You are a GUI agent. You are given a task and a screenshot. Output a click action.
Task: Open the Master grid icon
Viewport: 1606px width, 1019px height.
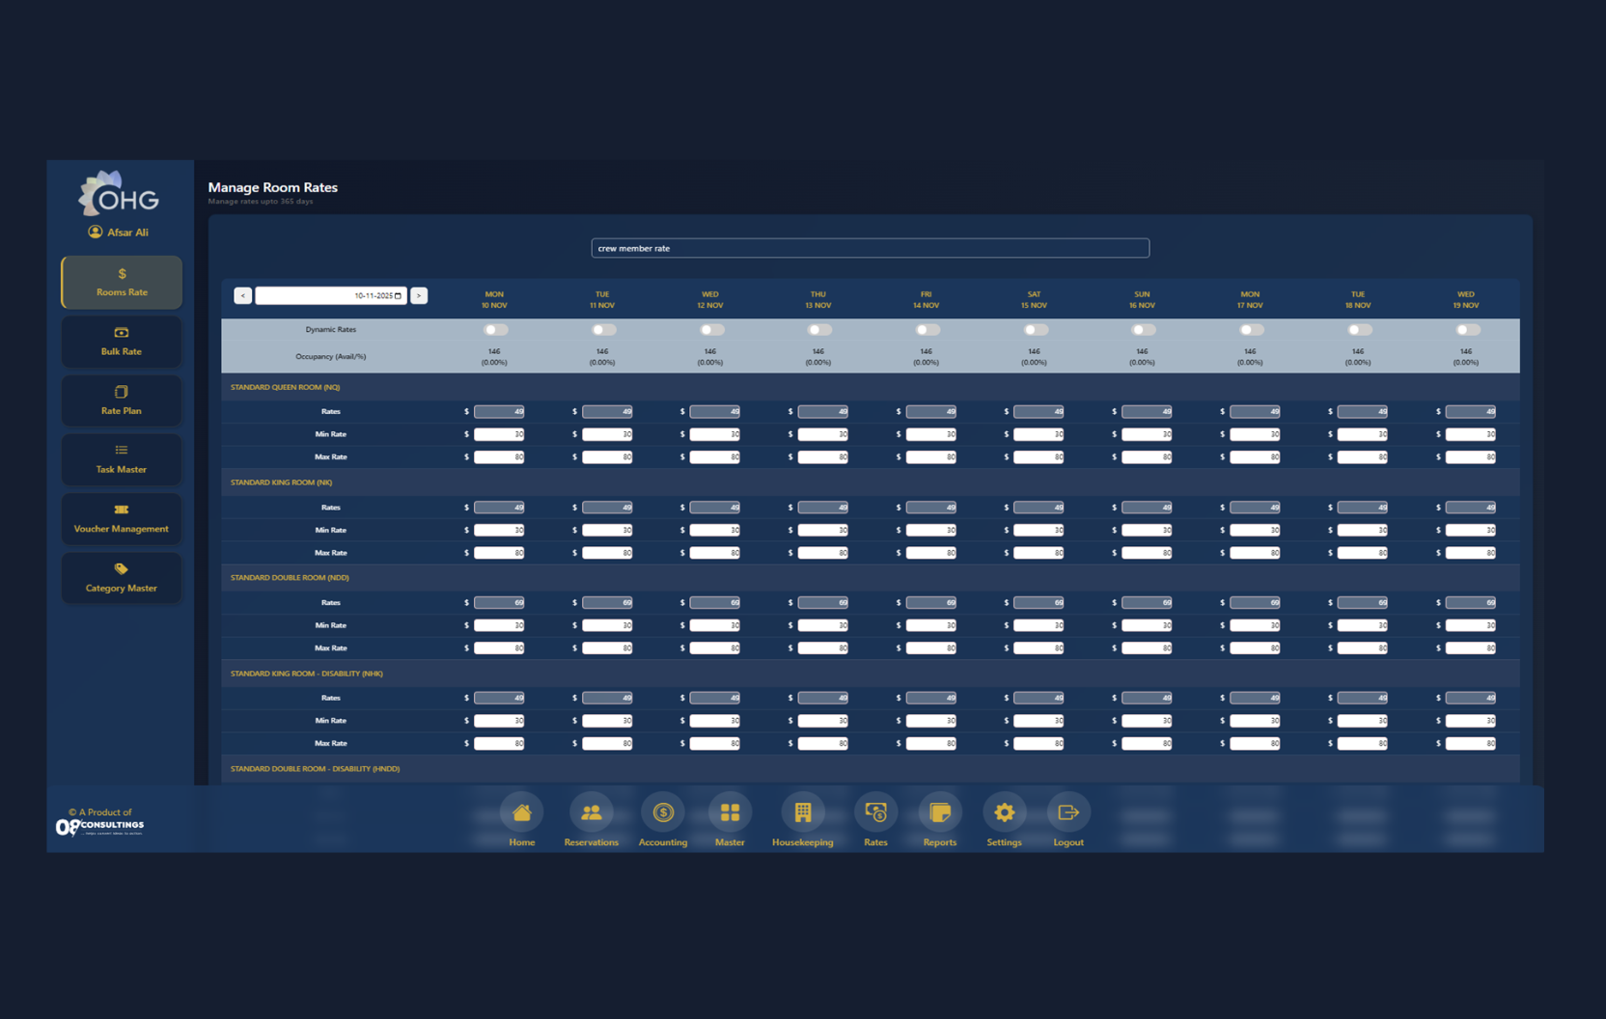730,813
